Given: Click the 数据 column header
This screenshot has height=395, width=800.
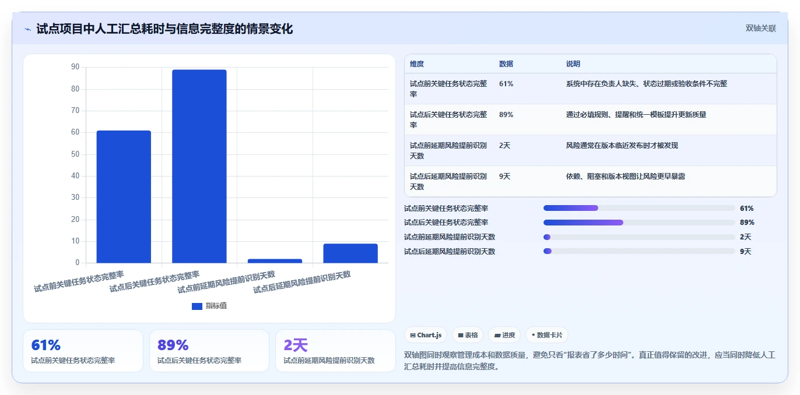Looking at the screenshot, I should pos(506,64).
